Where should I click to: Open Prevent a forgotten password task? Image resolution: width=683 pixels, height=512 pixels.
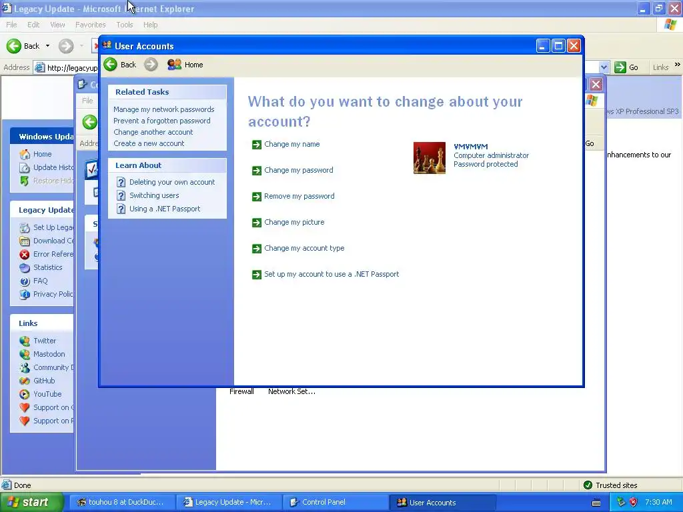coord(162,121)
